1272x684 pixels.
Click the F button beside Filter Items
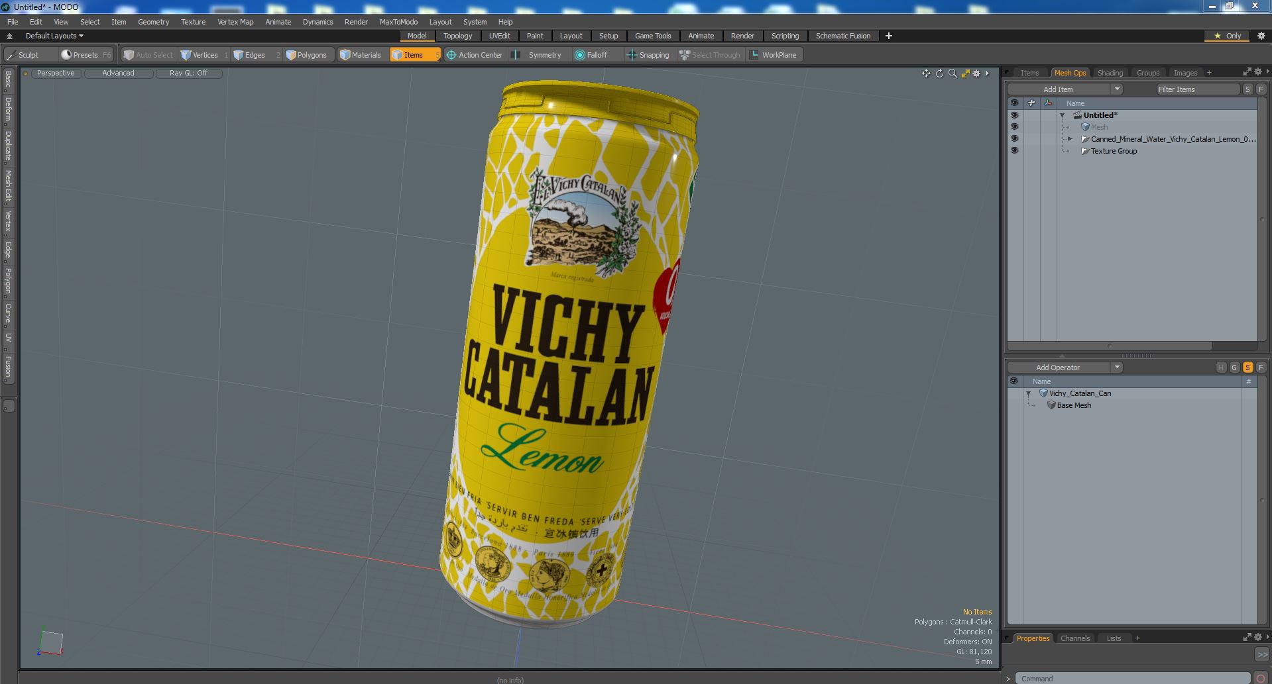click(1261, 89)
